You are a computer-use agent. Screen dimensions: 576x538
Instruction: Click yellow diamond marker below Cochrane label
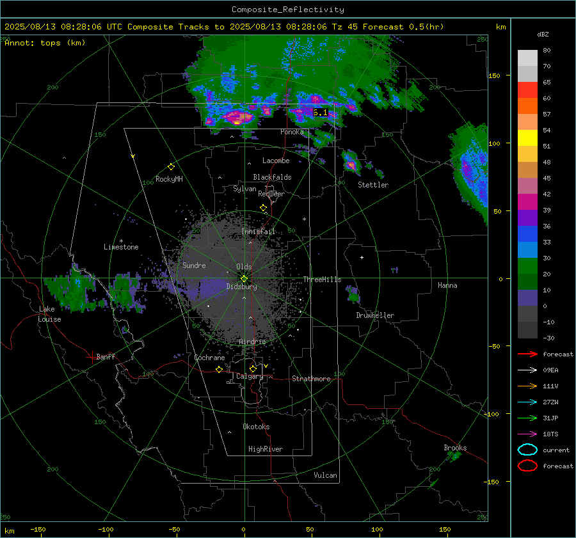tap(220, 369)
